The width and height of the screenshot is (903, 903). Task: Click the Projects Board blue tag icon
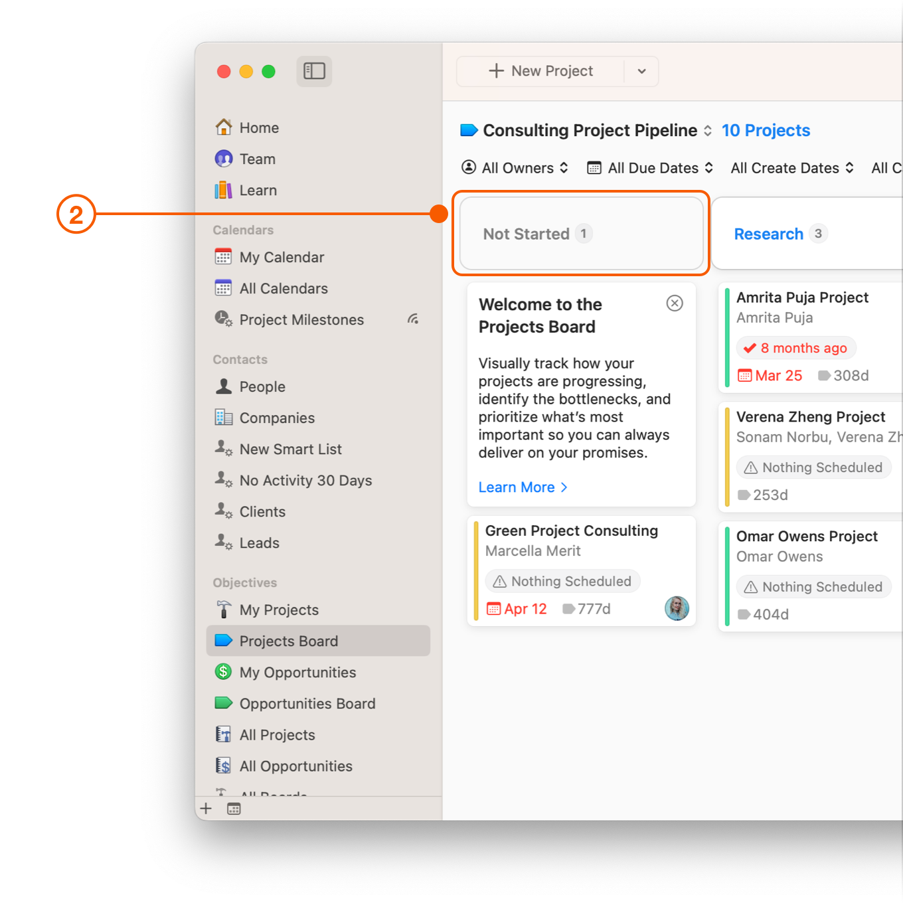click(x=224, y=641)
